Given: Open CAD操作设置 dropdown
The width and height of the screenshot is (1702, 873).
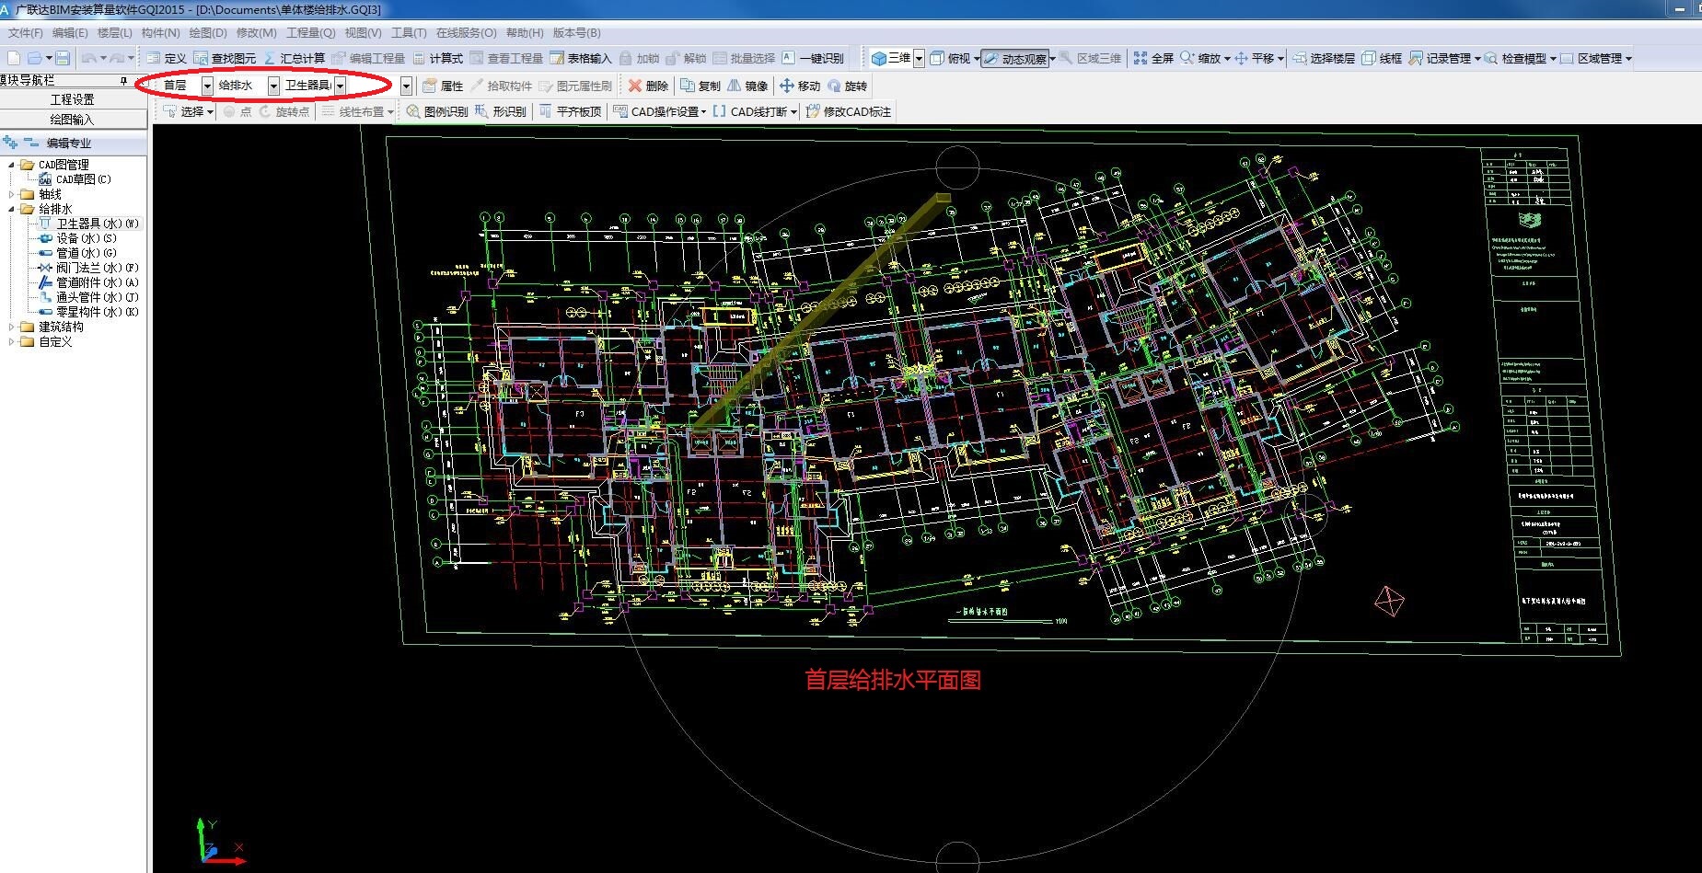Looking at the screenshot, I should click(703, 111).
